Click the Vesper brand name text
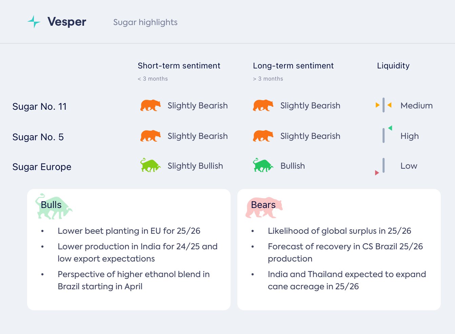The image size is (455, 334). pyautogui.click(x=67, y=22)
